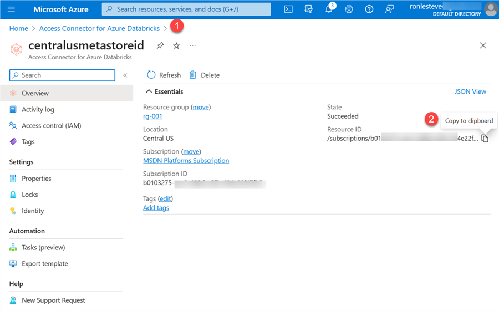This screenshot has width=499, height=311.
Task: Click the global search resources field
Action: [x=186, y=9]
